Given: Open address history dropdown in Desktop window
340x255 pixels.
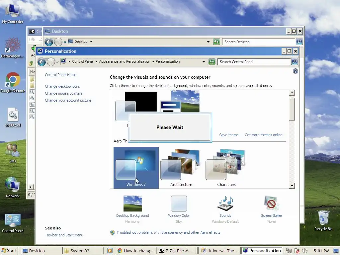Looking at the screenshot, I should 209,42.
